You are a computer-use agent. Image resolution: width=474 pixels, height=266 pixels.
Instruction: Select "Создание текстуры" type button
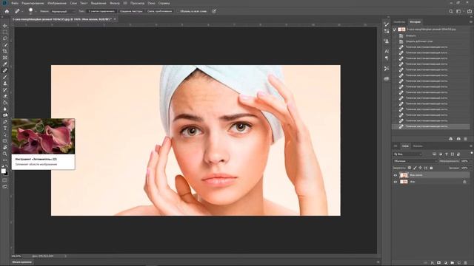tap(131, 11)
